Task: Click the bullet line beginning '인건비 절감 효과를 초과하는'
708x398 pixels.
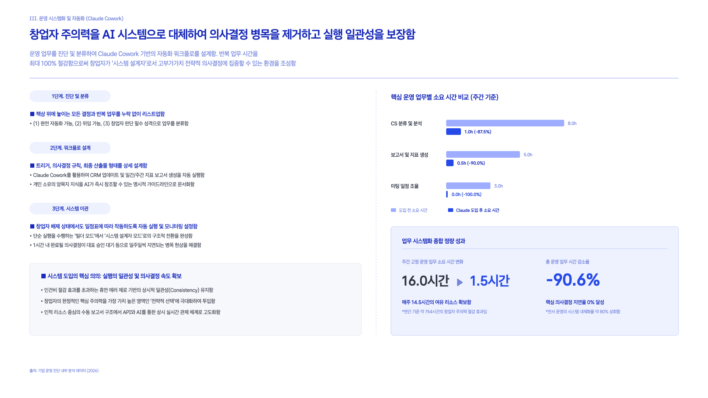Action: [127, 290]
